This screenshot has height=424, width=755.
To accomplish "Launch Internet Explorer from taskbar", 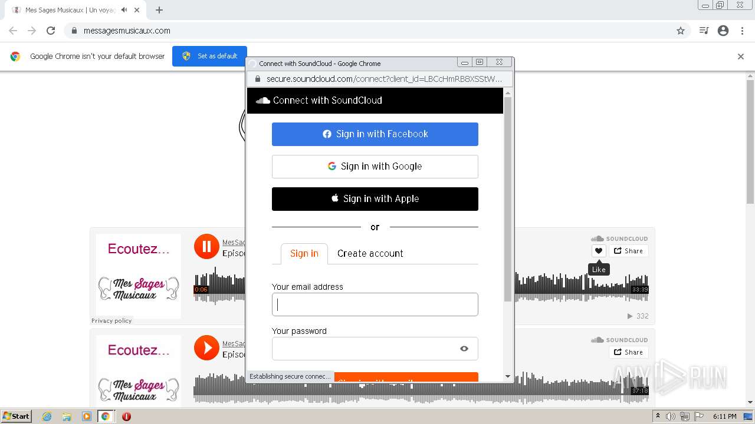I will point(47,416).
